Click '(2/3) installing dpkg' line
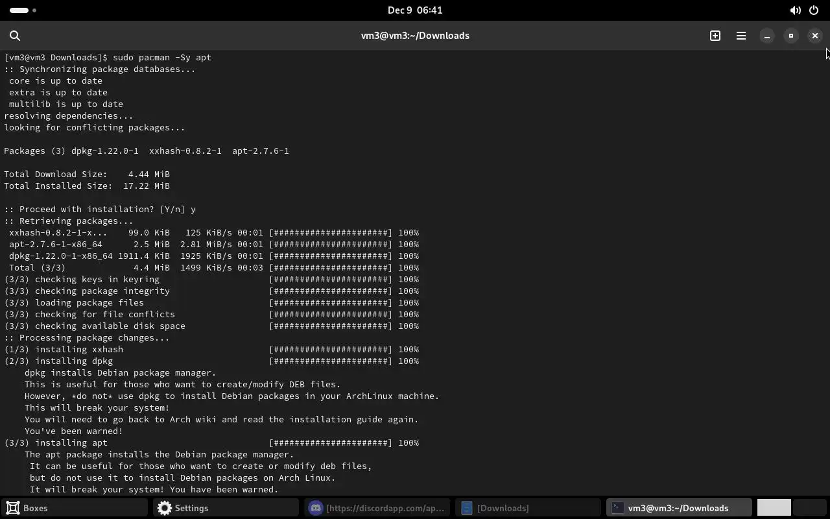 coord(211,361)
